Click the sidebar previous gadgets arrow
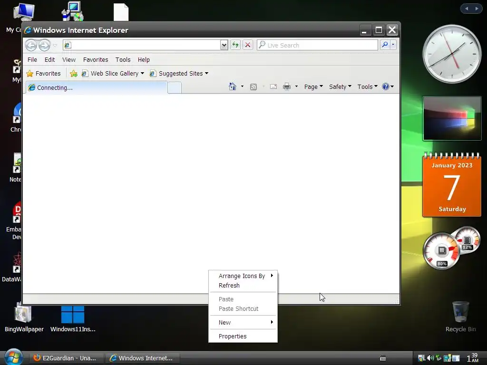This screenshot has height=365, width=487. click(467, 9)
